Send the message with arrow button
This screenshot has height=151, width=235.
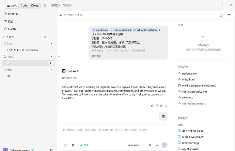click(164, 145)
